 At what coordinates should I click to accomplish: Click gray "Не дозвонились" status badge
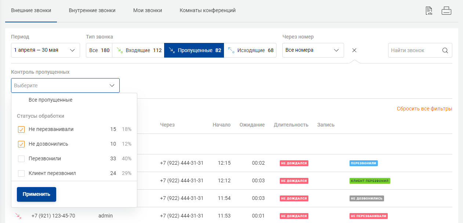(x=366, y=198)
